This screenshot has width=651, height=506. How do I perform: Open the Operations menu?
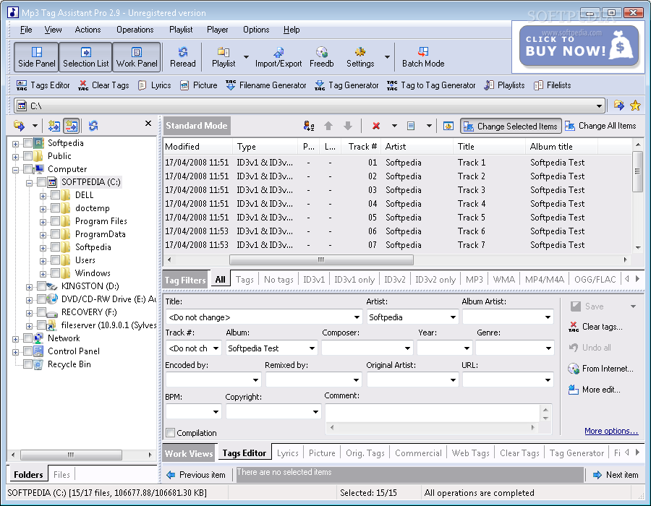point(135,30)
